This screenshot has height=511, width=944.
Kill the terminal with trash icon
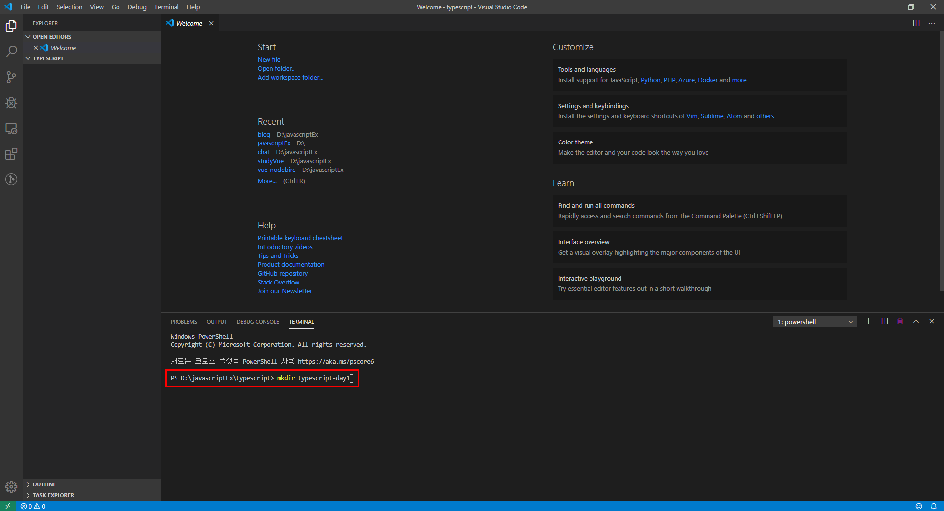point(900,321)
